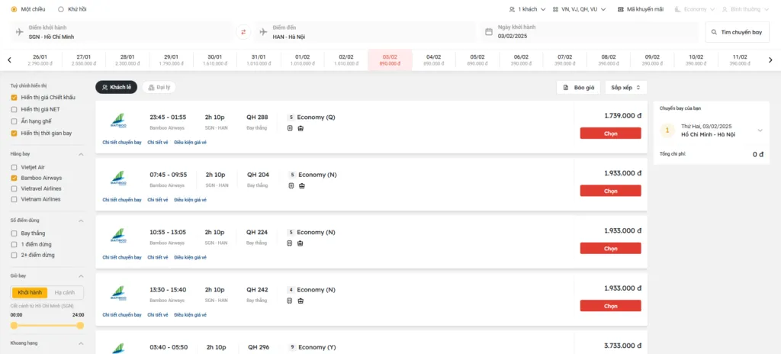Open Điều kiện giá vé for QH 204
781x354 pixels.
[x=190, y=200]
